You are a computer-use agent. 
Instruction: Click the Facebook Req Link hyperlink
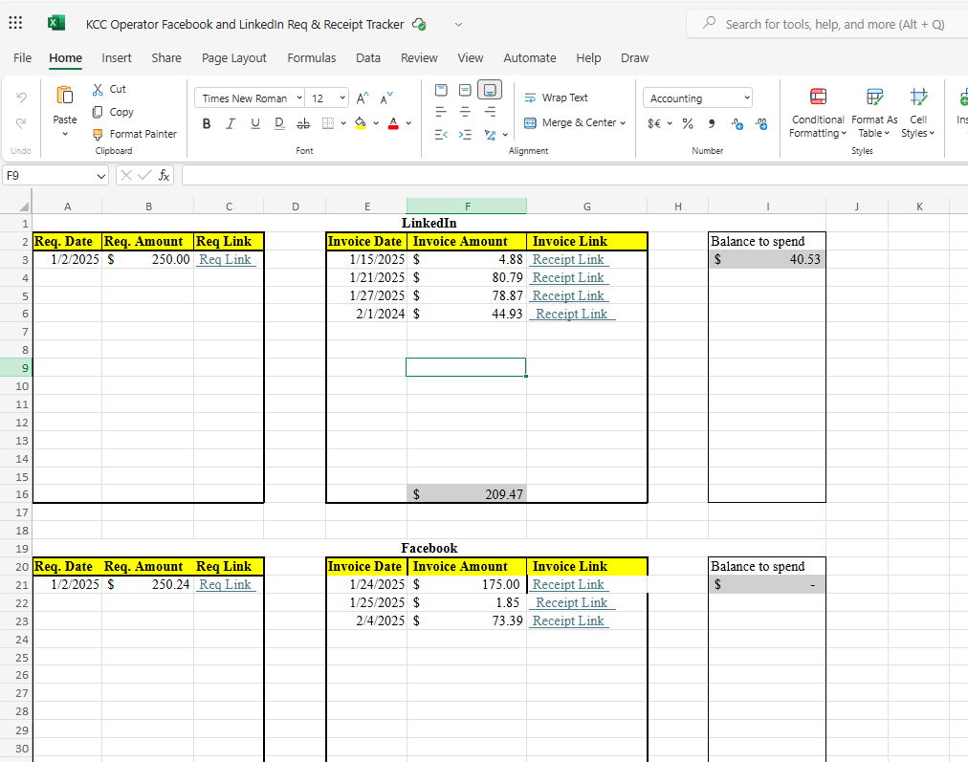(x=226, y=584)
